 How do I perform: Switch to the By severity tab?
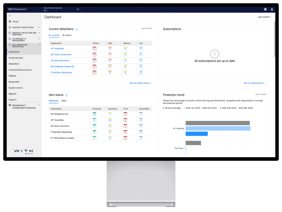pos(54,35)
